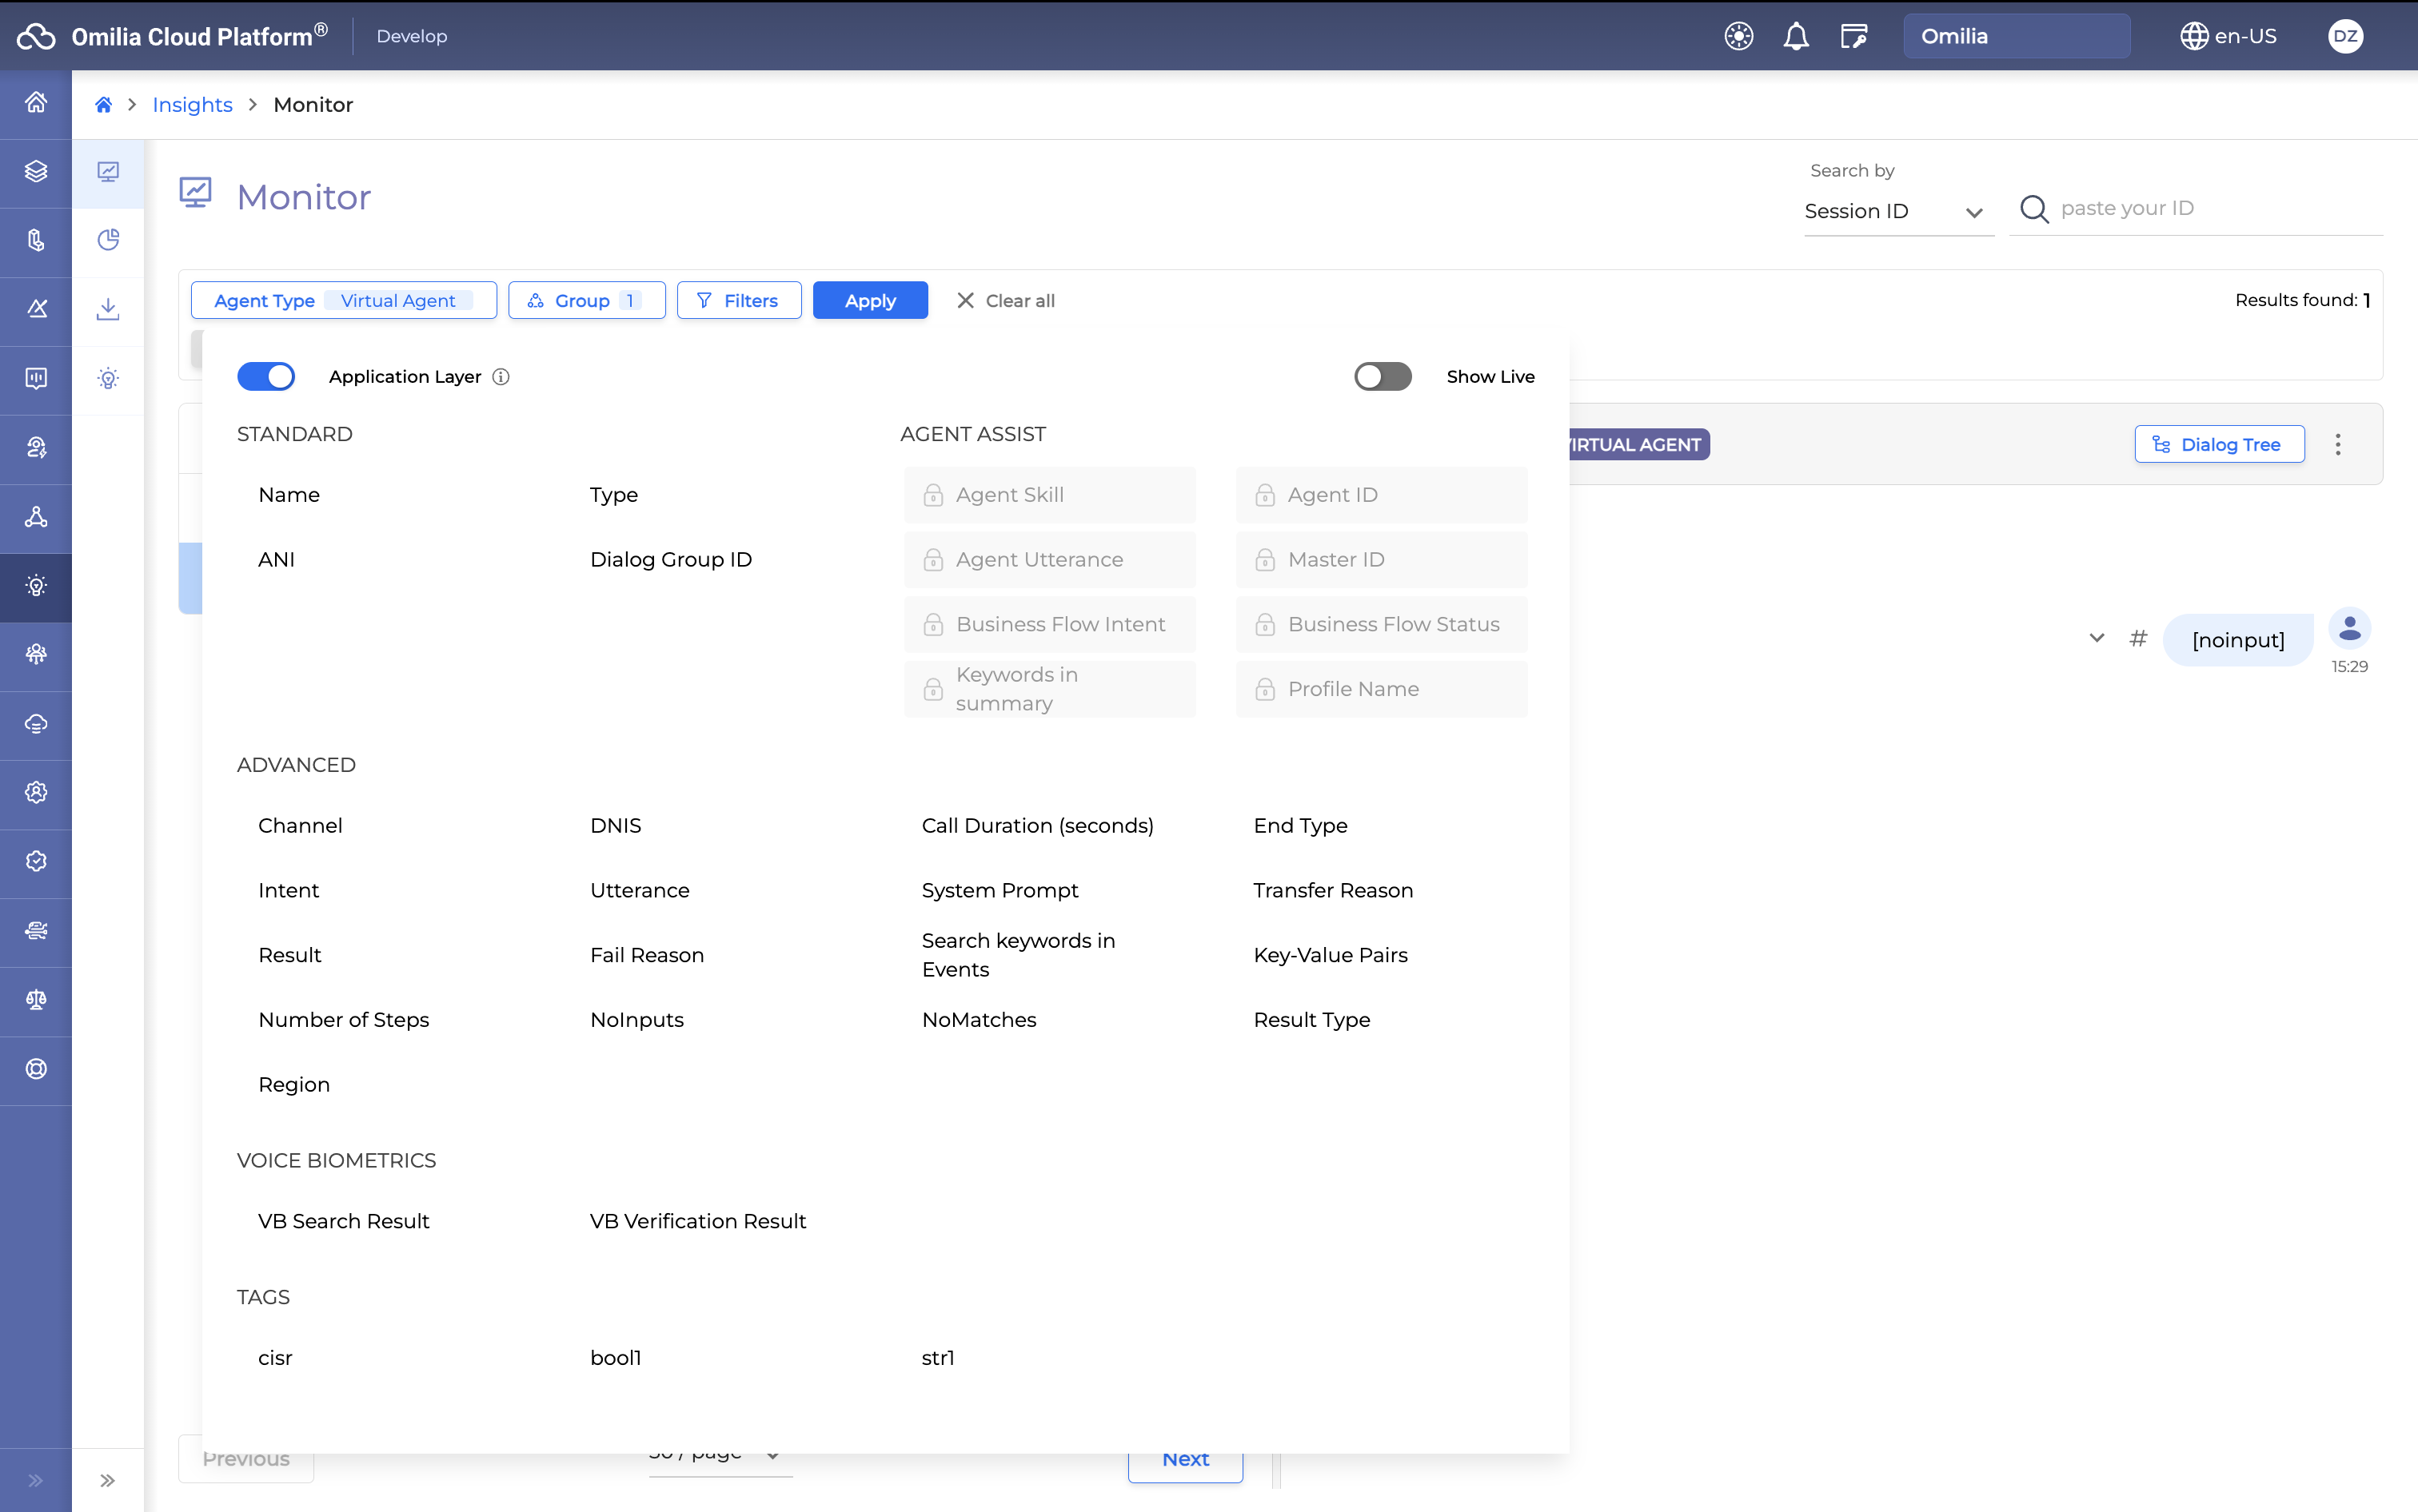
Task: Click the notifications bell icon
Action: [x=1796, y=37]
